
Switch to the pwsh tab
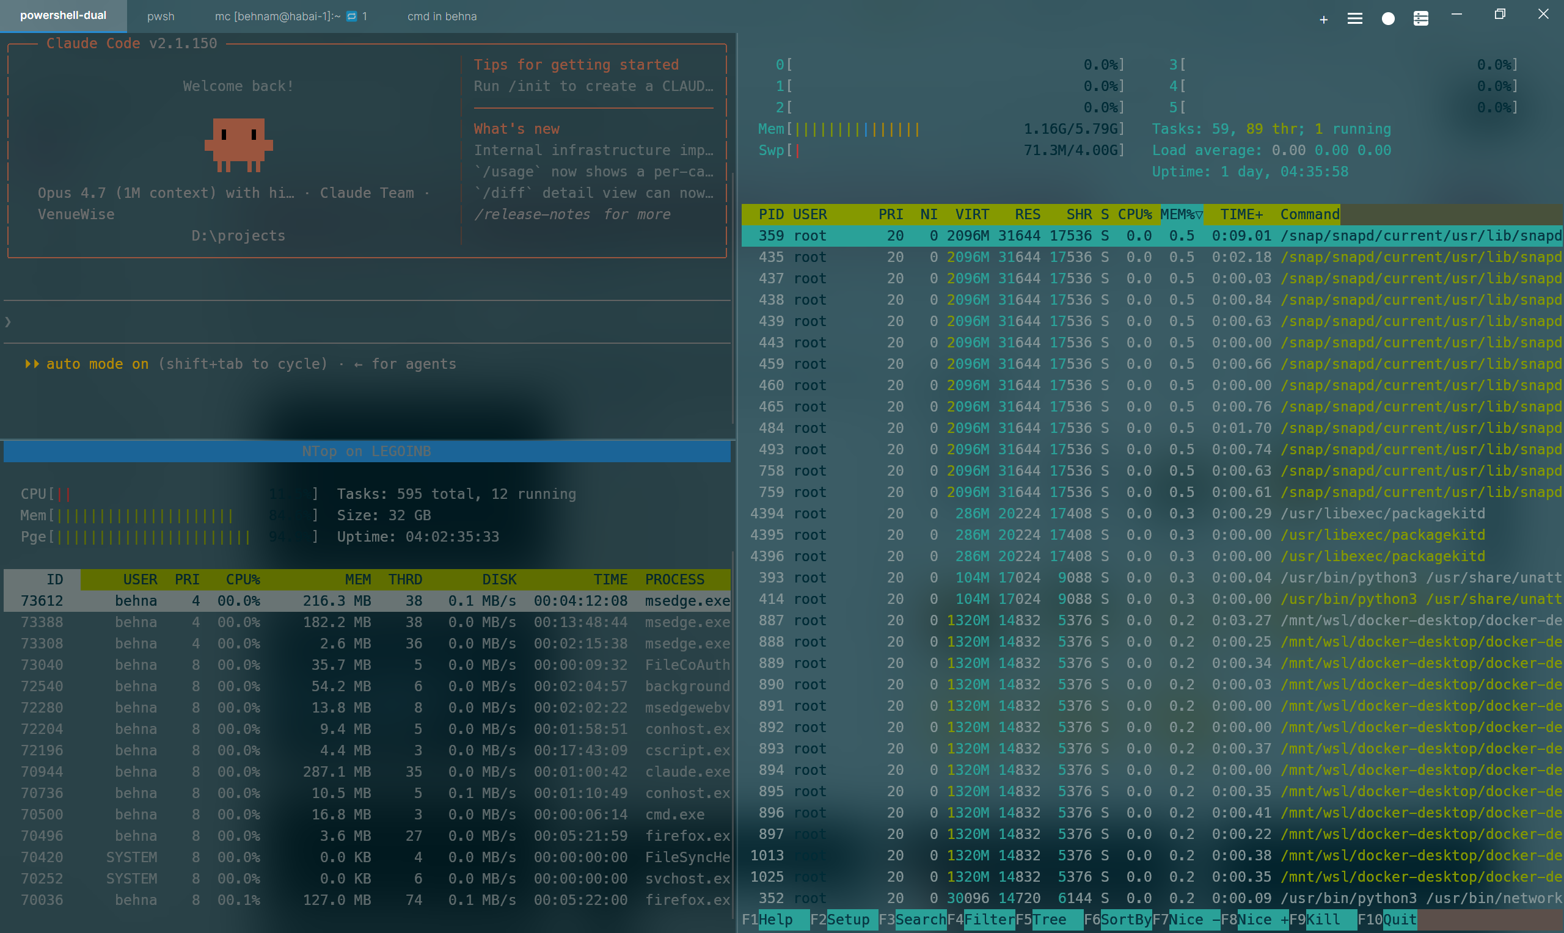click(x=160, y=16)
